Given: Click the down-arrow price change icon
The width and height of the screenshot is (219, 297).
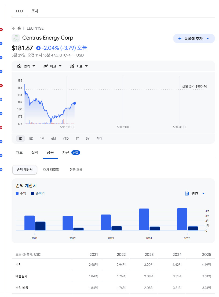Looking at the screenshot, I should [x=38, y=48].
